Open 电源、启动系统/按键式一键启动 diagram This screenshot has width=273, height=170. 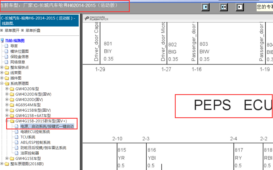pos(47,126)
